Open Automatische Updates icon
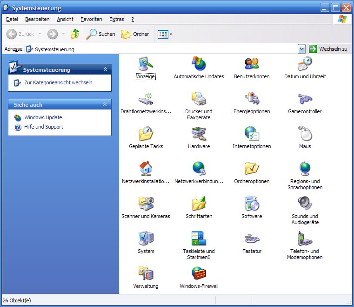The height and width of the screenshot is (307, 354). tap(199, 64)
